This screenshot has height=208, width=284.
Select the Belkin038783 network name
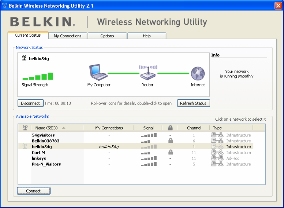(x=46, y=141)
